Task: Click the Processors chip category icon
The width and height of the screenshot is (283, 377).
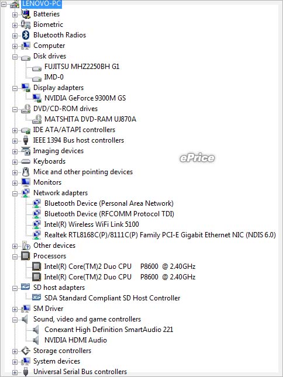Action: (26, 256)
